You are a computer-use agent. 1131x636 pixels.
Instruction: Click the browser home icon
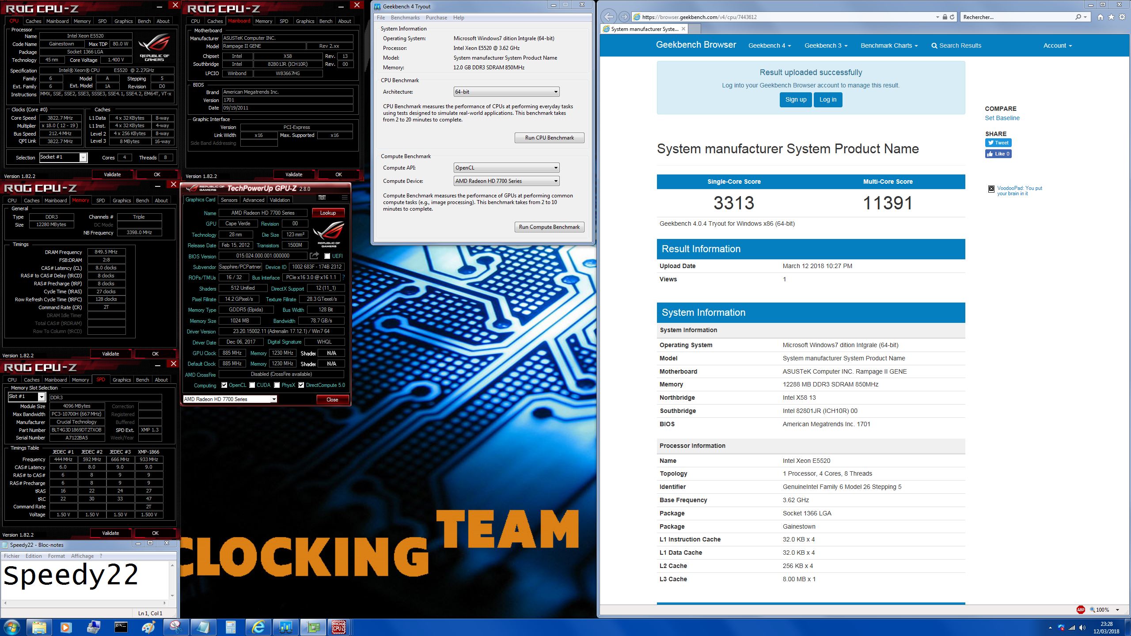pyautogui.click(x=1100, y=17)
